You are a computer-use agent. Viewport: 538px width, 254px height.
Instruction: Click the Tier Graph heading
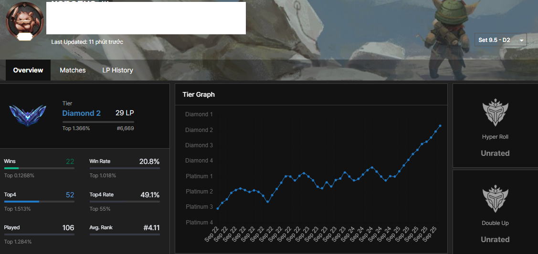point(199,94)
